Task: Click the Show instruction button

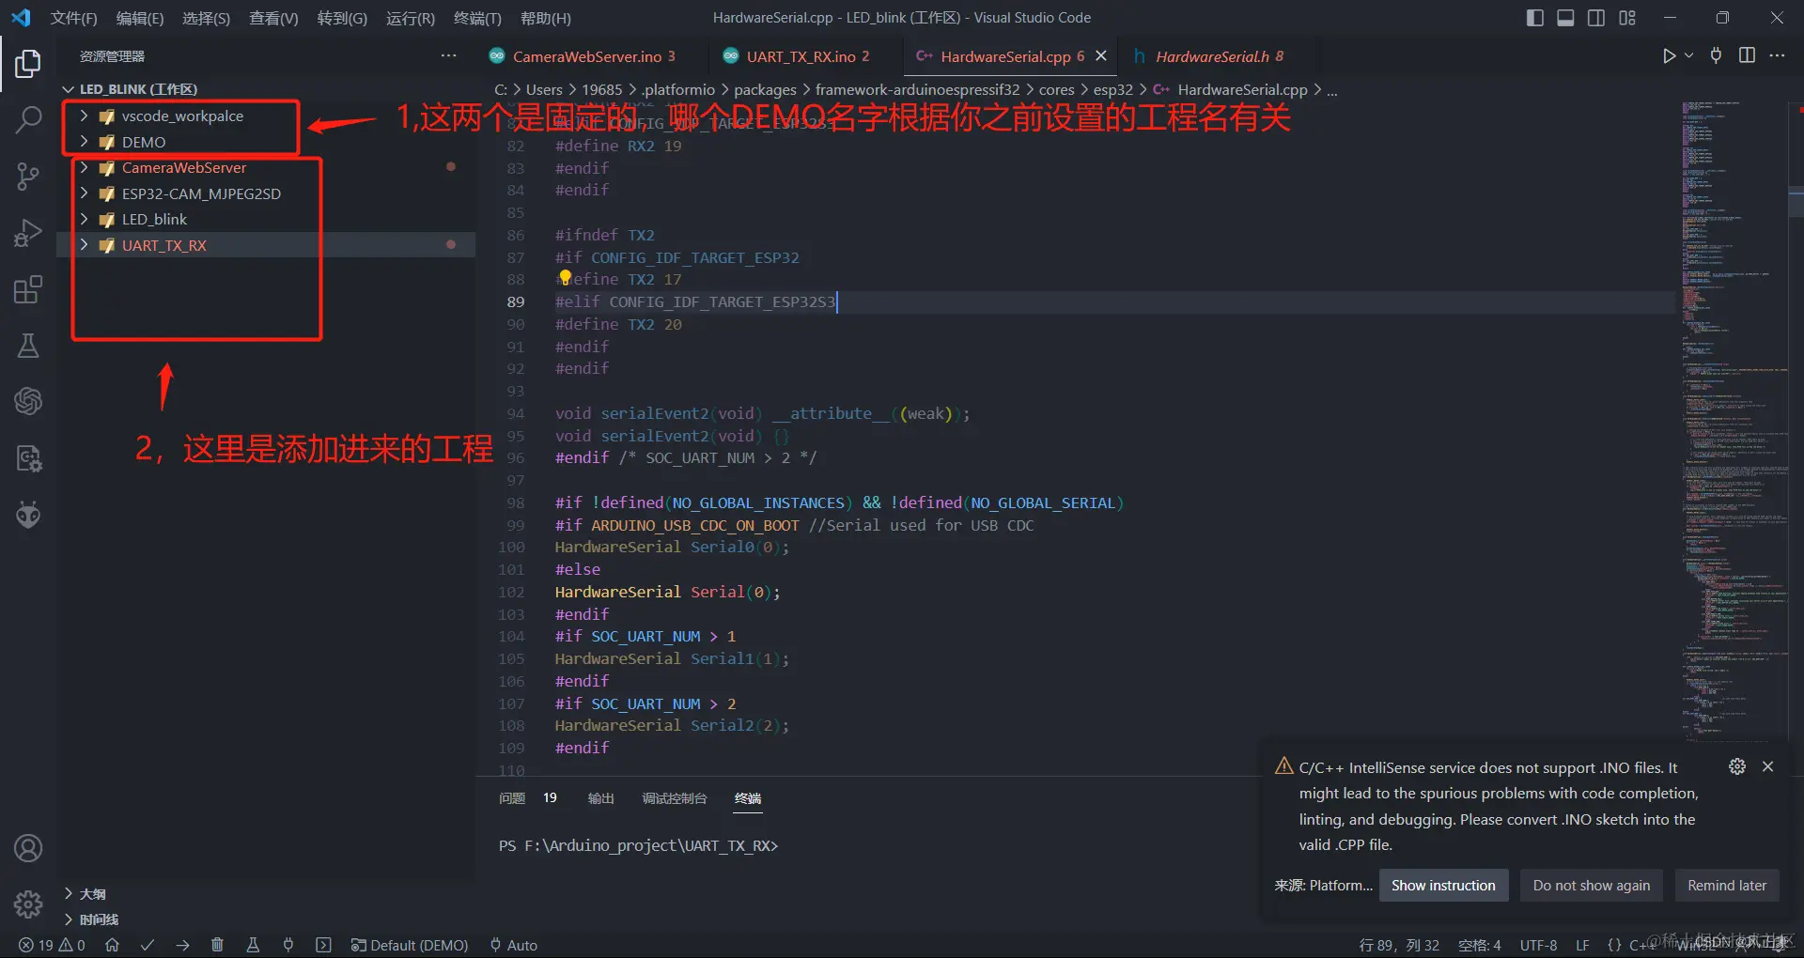Action: tap(1443, 886)
